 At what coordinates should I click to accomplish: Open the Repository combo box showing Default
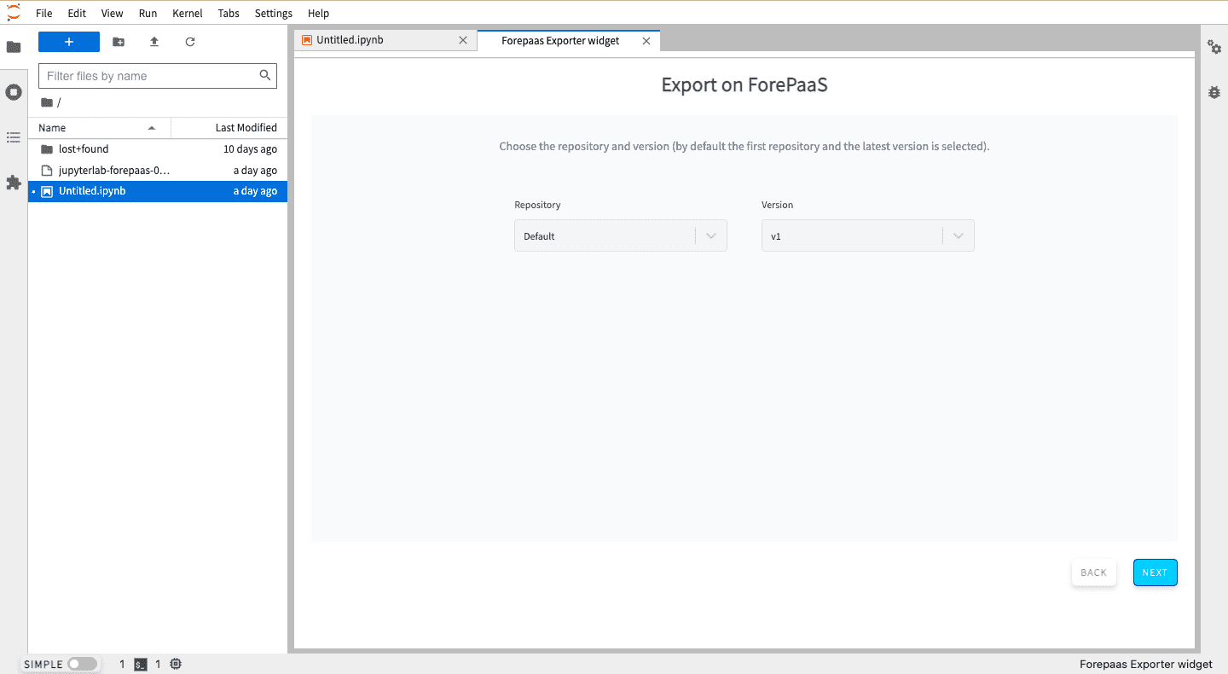tap(621, 236)
